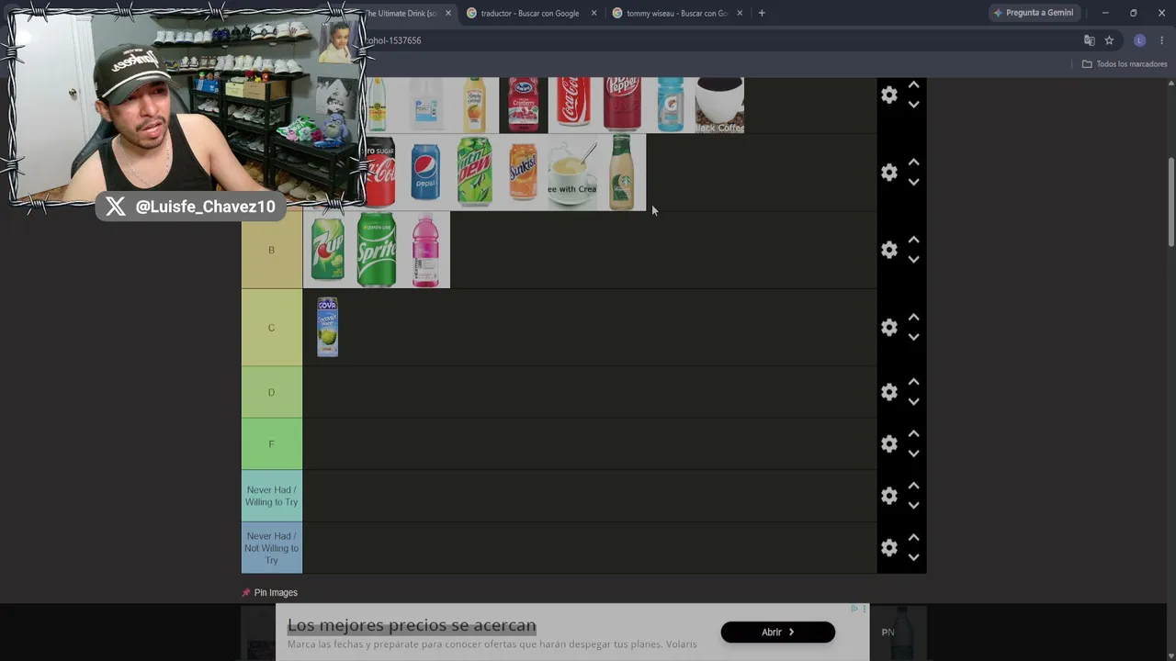Image resolution: width=1176 pixels, height=661 pixels.
Task: Move the B tier row up
Action: [x=913, y=240]
